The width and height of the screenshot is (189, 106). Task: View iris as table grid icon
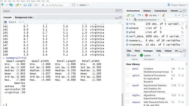point(183,24)
